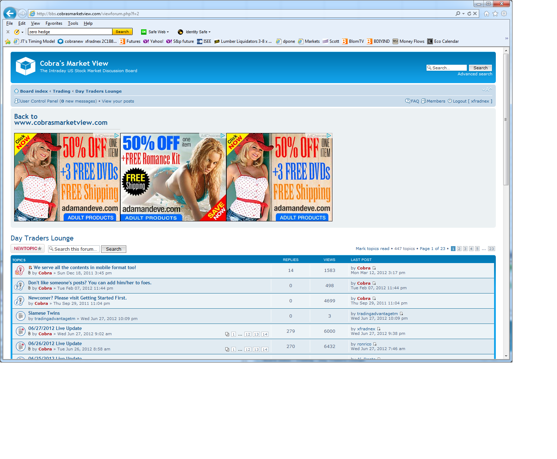This screenshot has height=459, width=557.
Task: Click Mark topics read link
Action: tap(372, 249)
